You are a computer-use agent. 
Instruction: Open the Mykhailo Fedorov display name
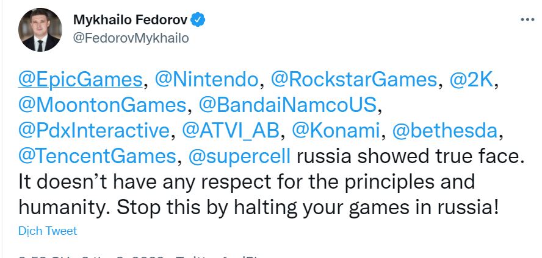[x=130, y=19]
